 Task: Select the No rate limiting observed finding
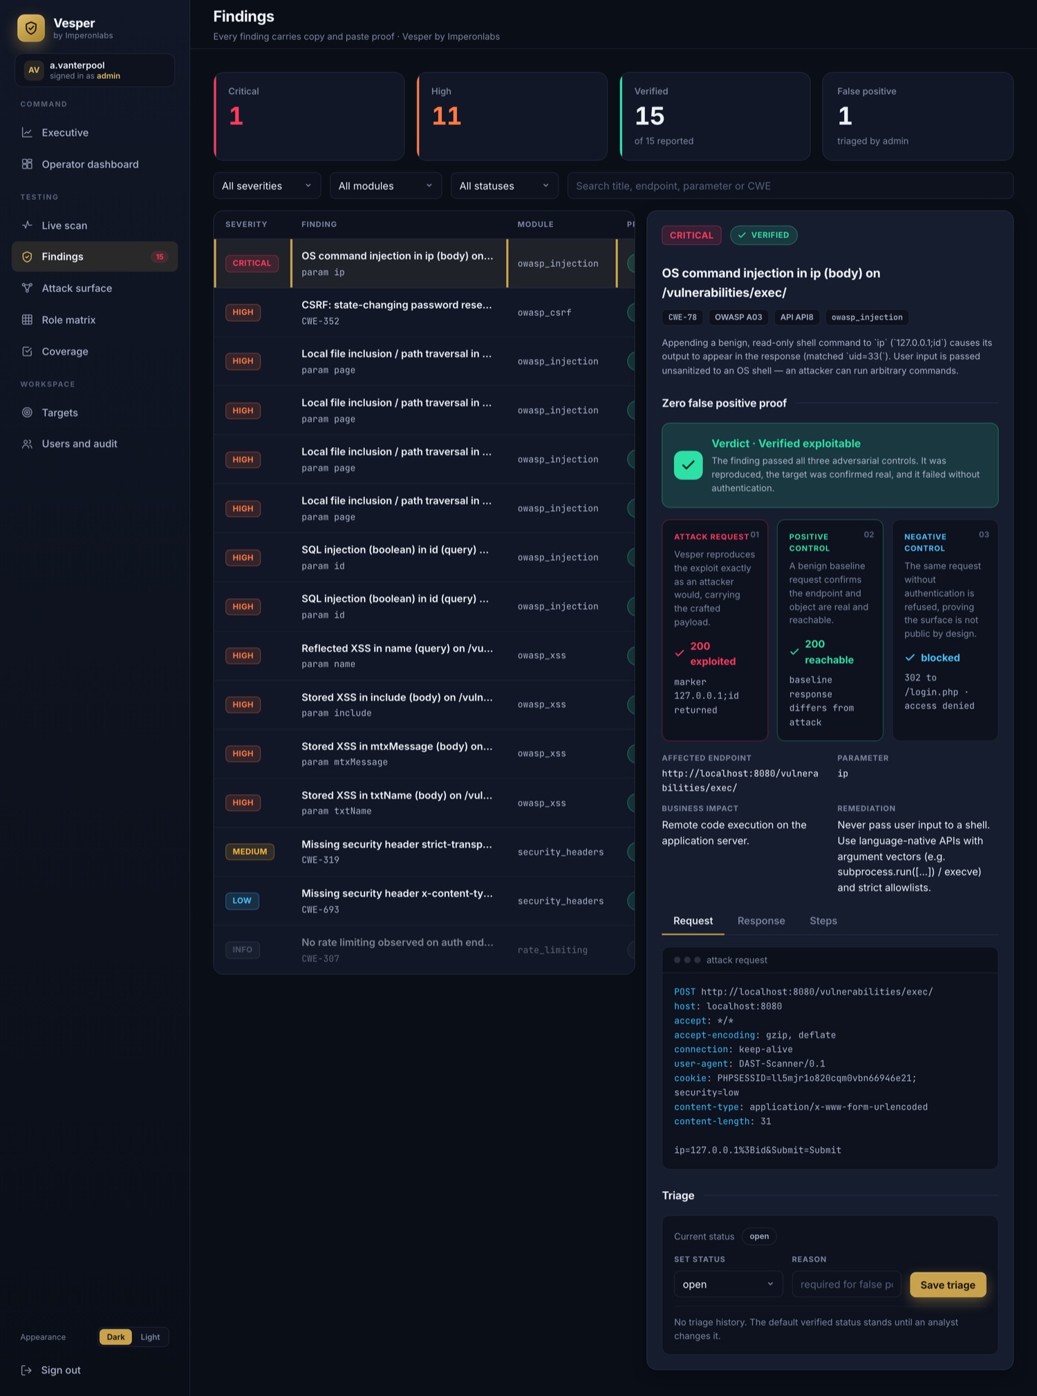[424, 950]
